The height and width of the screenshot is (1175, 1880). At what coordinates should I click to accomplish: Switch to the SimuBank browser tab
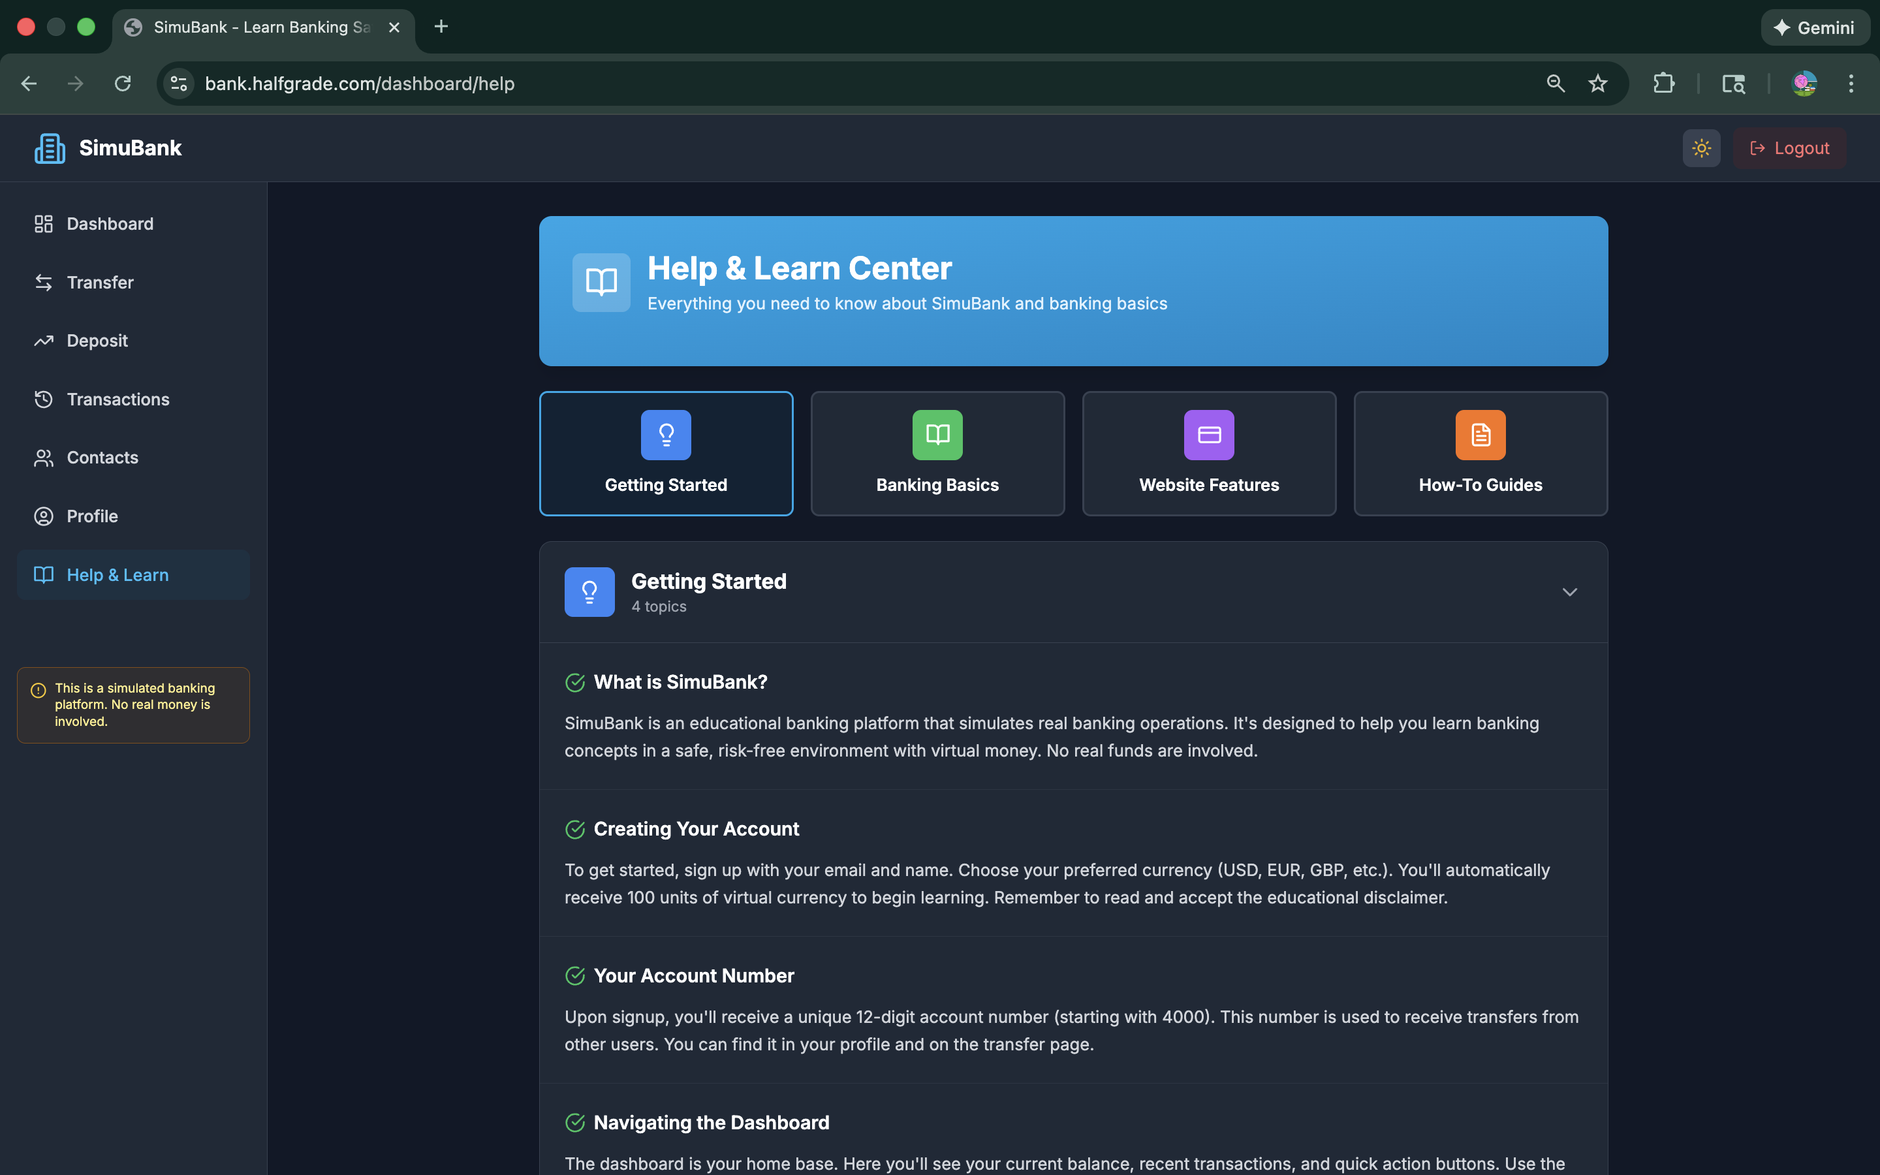coord(257,26)
